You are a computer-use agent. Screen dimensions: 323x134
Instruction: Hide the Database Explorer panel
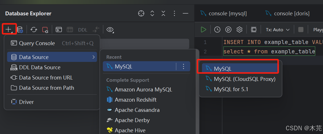186,14
